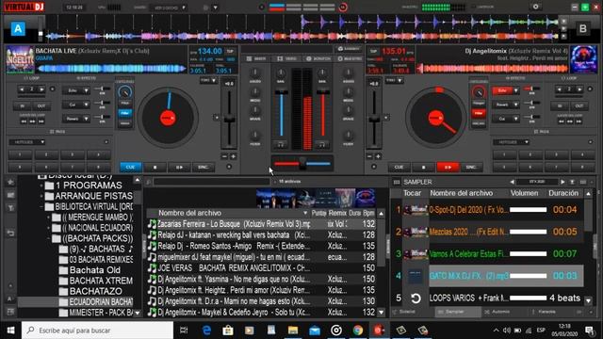Screen dimensions: 603x339
Task: Halve the loop size on left deck
Action: tap(22, 89)
